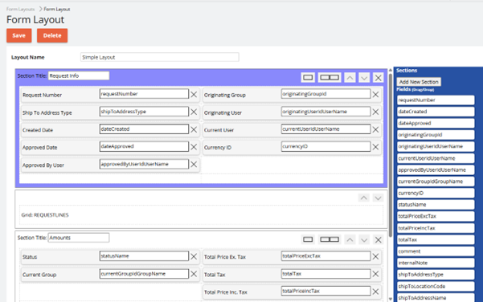Delete the Amounts section
Image resolution: width=483 pixels, height=302 pixels.
point(378,239)
